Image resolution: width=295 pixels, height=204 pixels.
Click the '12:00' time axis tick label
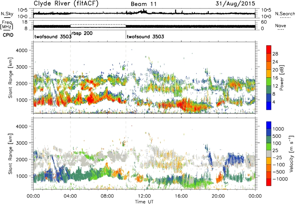[144, 196]
